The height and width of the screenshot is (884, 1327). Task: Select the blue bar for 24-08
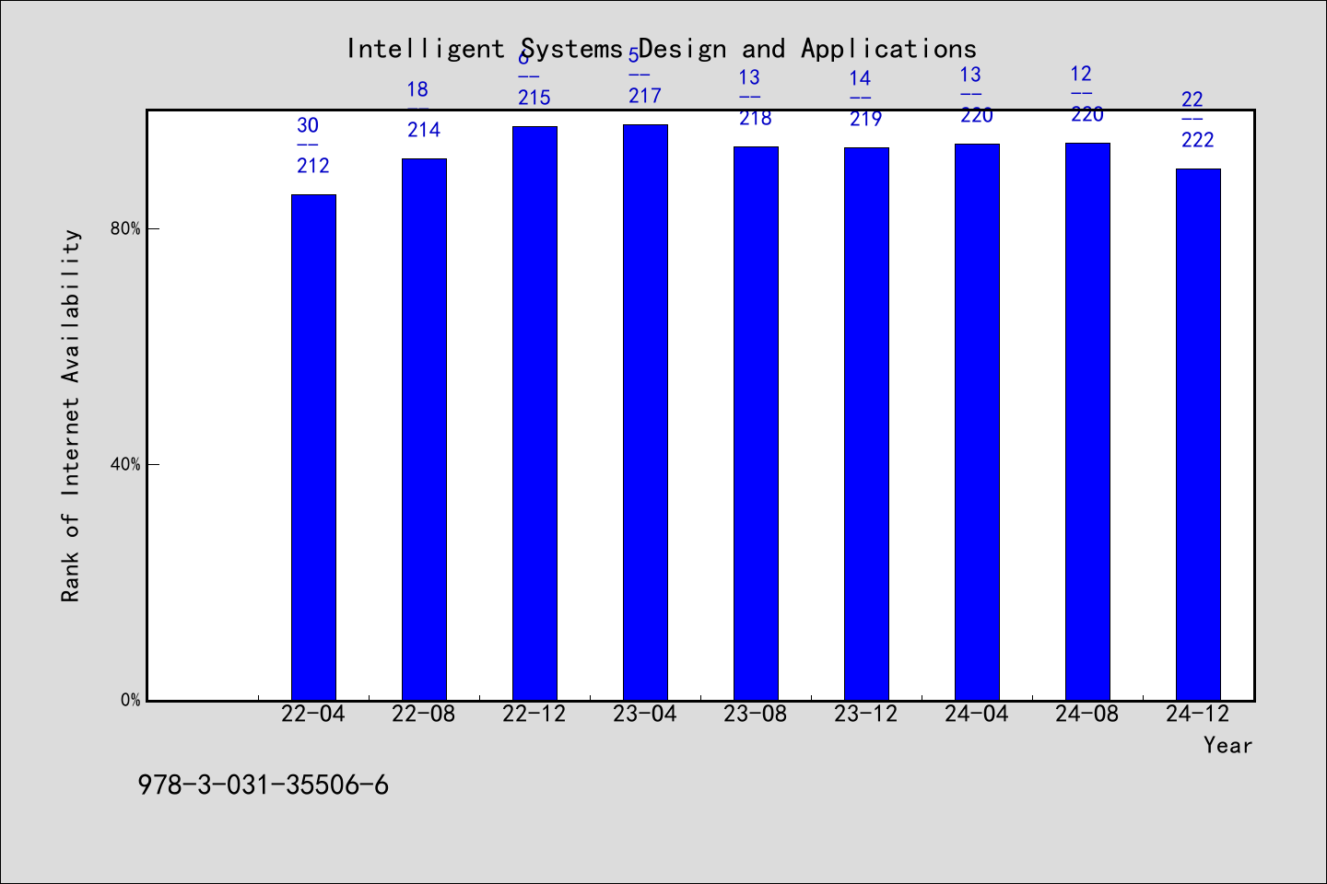coord(1087,422)
